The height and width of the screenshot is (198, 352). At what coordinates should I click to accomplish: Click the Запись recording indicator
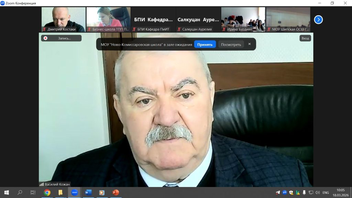coord(61,38)
